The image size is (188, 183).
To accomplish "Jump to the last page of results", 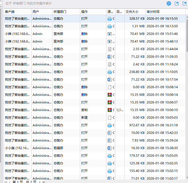I will [44, 182].
